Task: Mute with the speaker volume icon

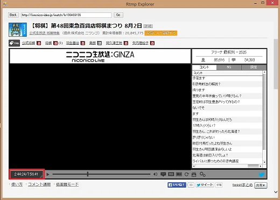Action: [156, 174]
